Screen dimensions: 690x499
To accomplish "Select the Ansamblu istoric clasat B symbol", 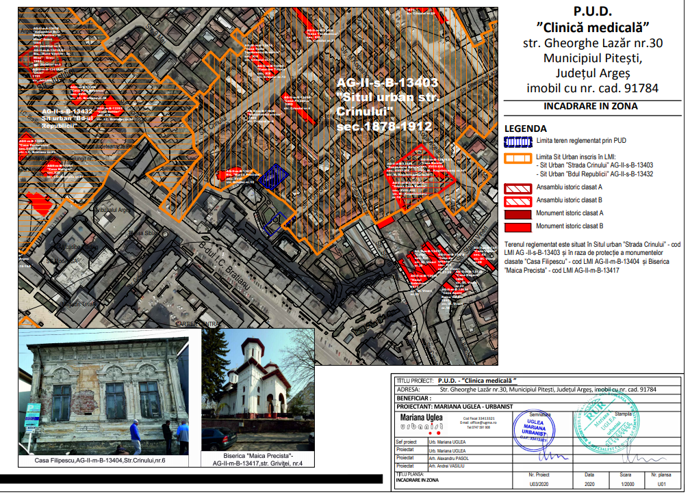I will 517,201.
